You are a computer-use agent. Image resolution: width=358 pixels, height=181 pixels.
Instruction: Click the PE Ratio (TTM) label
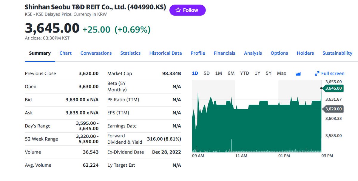pos(123,100)
